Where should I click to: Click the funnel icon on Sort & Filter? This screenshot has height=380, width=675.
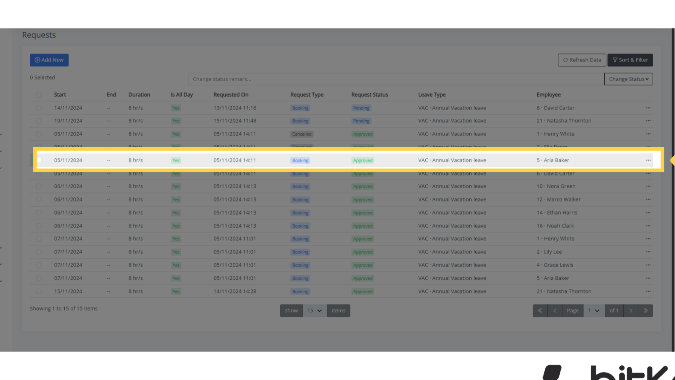[x=615, y=60]
